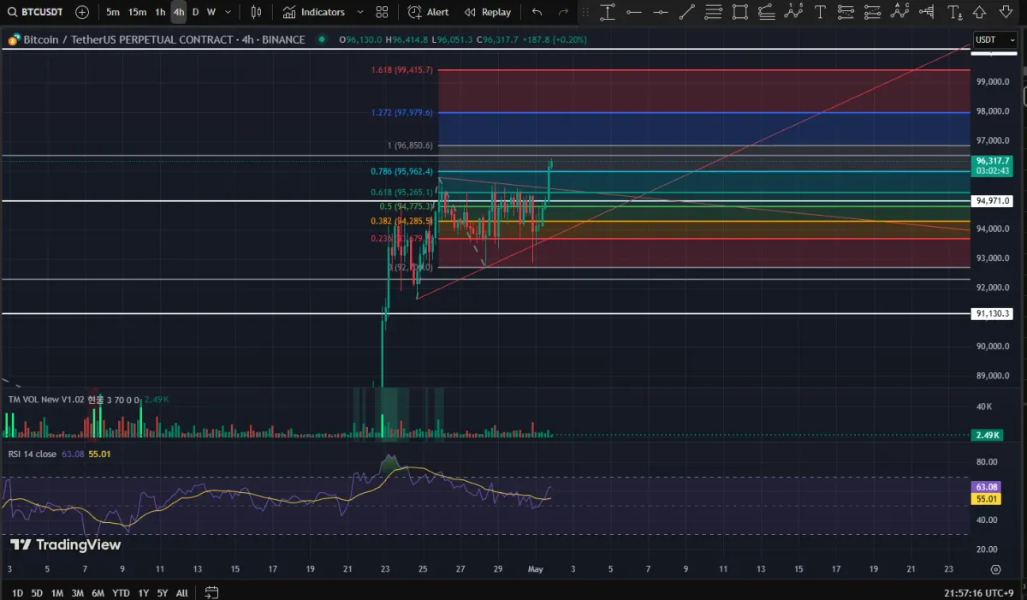Select the rectangle drawing tool
Screen dimensions: 1027x600
coord(740,12)
